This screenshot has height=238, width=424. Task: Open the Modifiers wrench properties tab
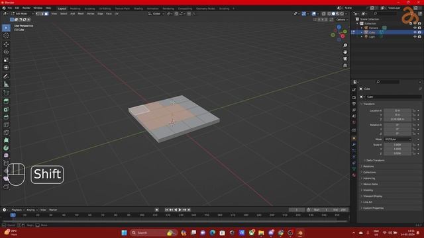coord(354,145)
